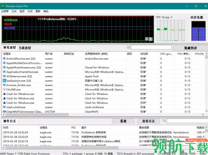Open the 外观 menu
Screen dimensions: 208x155
(30, 12)
